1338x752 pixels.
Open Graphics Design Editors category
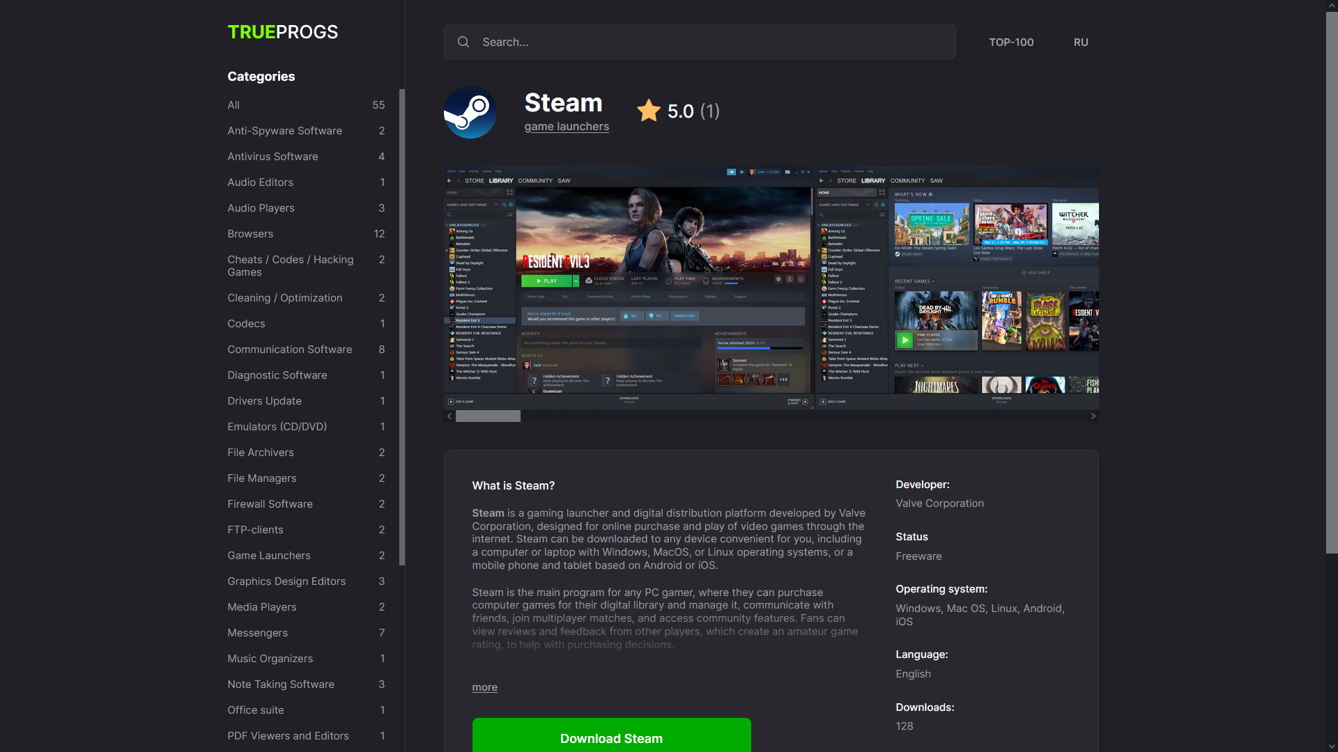tap(306, 581)
